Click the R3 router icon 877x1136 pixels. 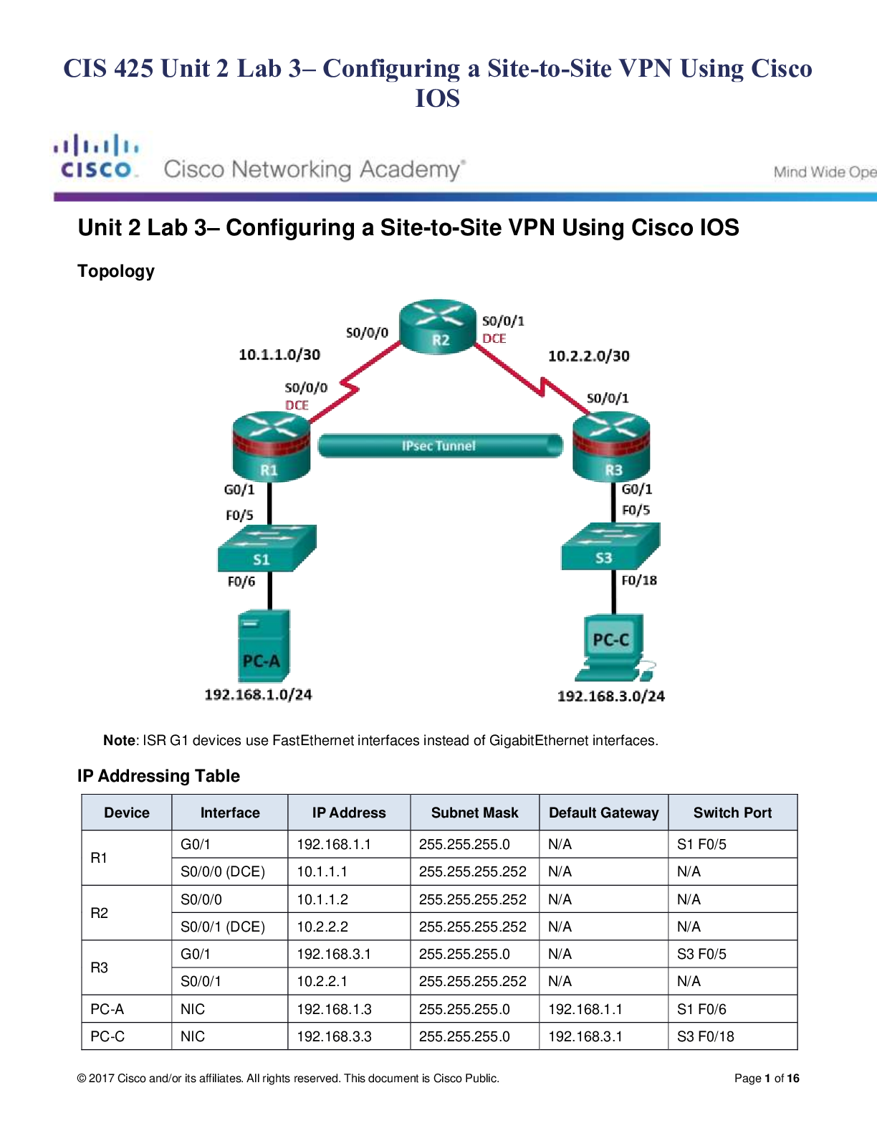611,446
